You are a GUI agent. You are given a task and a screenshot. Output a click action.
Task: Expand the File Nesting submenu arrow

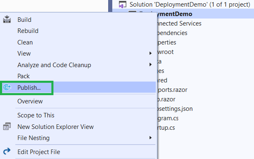point(150,138)
